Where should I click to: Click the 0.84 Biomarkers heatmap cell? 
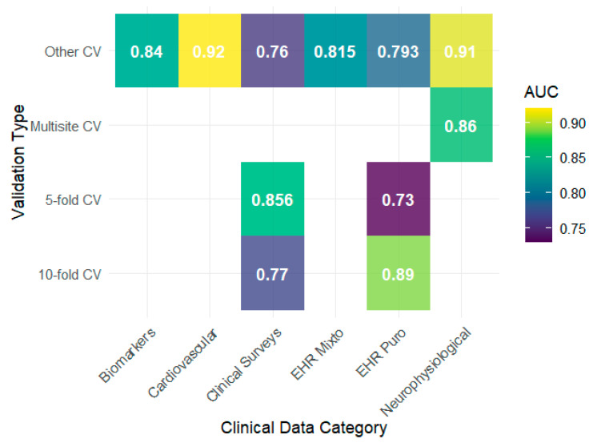146,50
